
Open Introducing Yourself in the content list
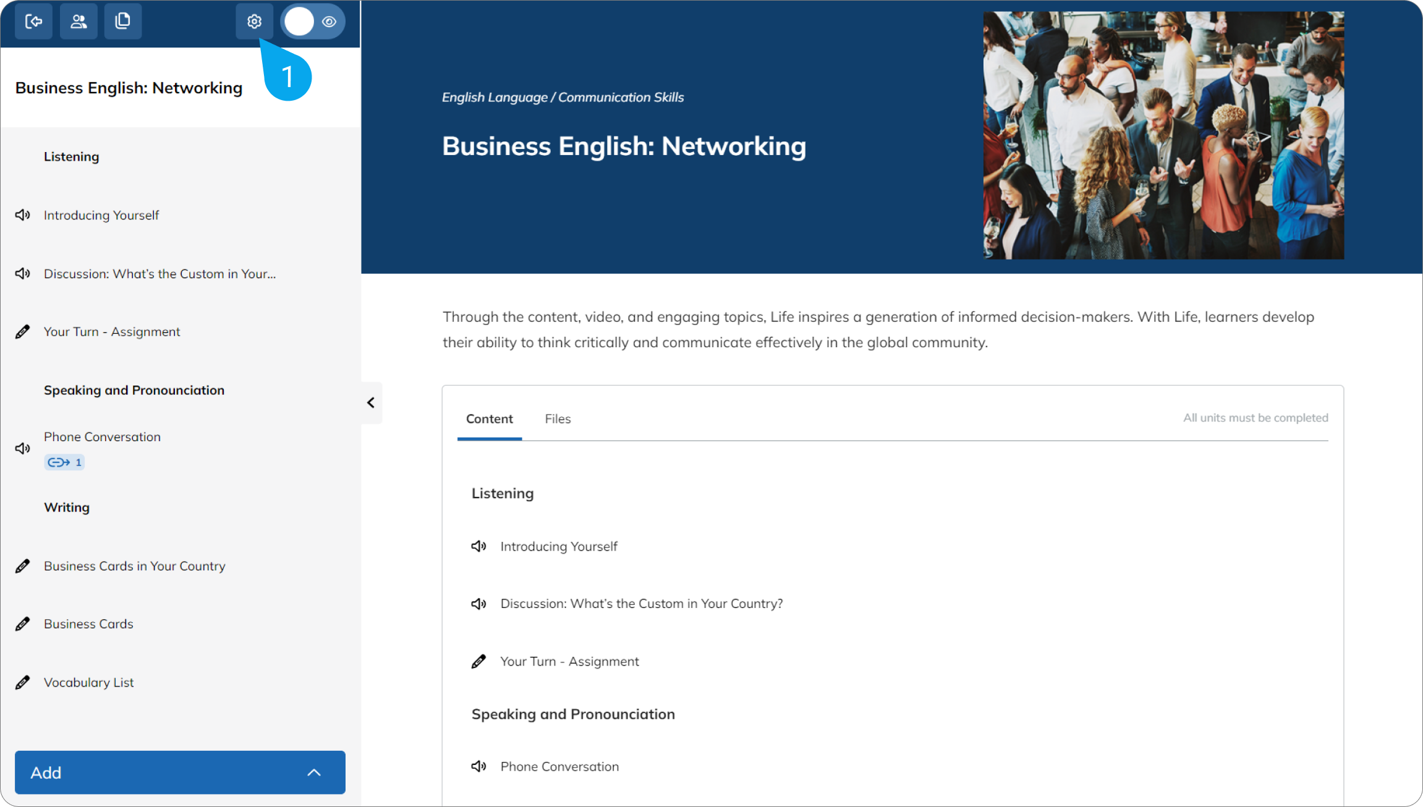coord(559,547)
